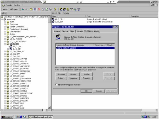The width and height of the screenshot is (159, 119).
Task: Expand the Domain Controllers node
Action: 5,27
